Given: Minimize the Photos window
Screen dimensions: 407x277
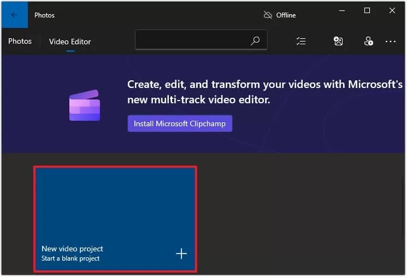Looking at the screenshot, I should (x=342, y=10).
